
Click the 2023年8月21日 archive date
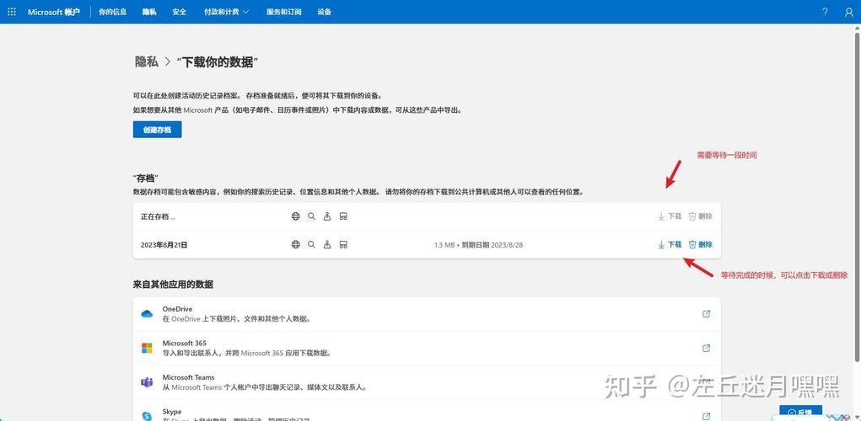[x=164, y=245]
